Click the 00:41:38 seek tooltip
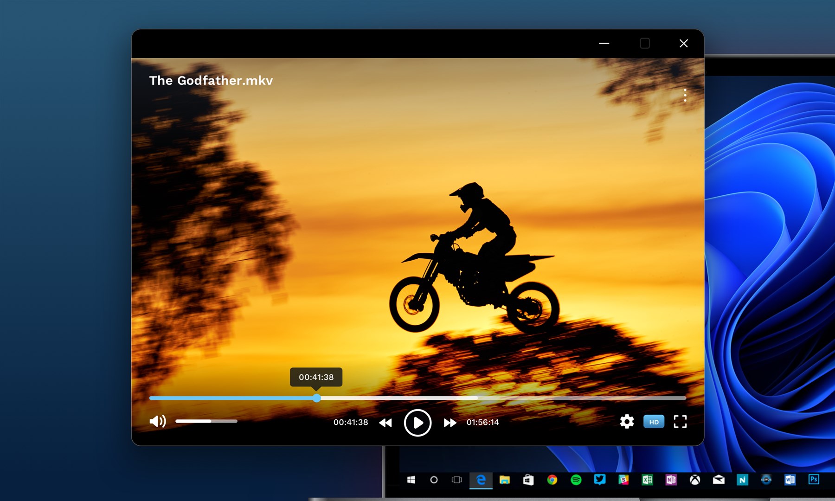Viewport: 835px width, 501px height. point(316,377)
